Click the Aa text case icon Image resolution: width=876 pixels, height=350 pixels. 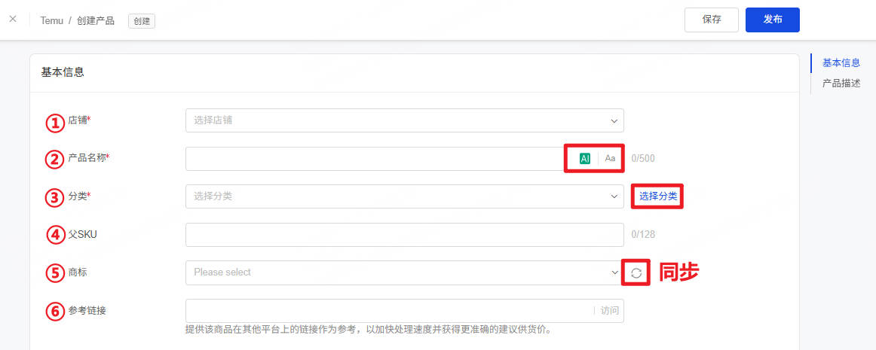tap(610, 159)
